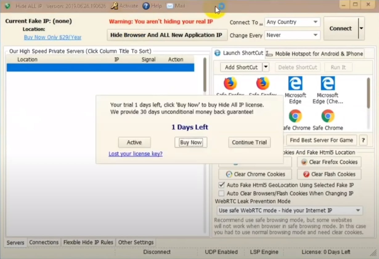Expand the Add ShortCut dropdown arrow
The image size is (379, 259).
click(266, 67)
